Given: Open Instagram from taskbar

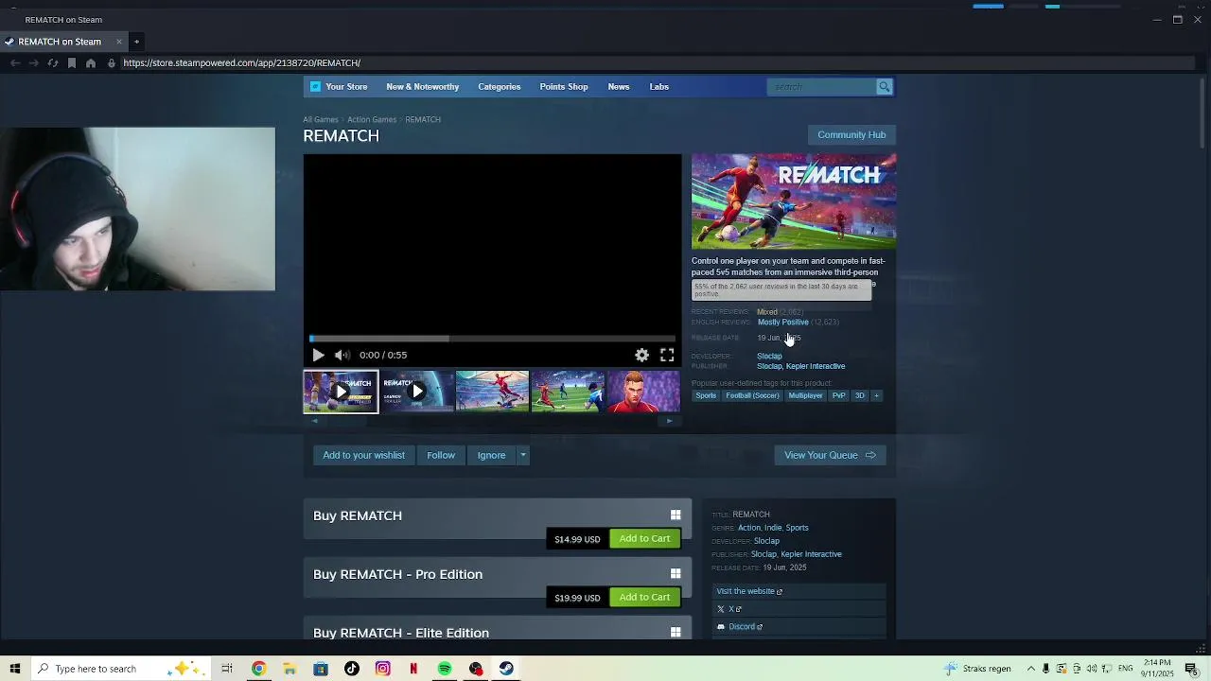Looking at the screenshot, I should click(x=382, y=669).
